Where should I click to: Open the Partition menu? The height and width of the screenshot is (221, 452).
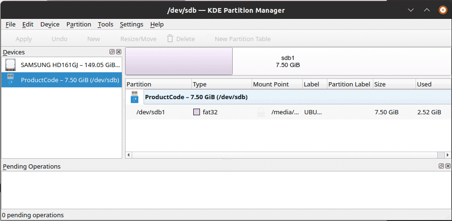pyautogui.click(x=79, y=25)
